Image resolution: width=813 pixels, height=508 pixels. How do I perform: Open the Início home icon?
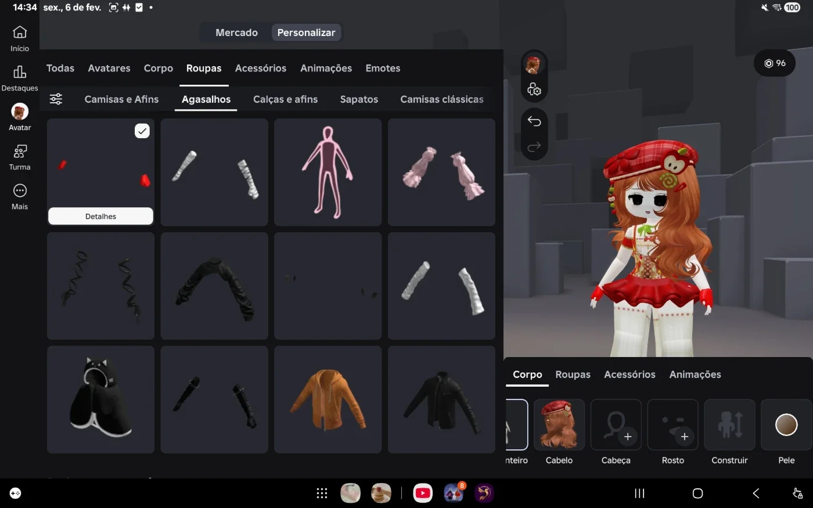point(20,32)
